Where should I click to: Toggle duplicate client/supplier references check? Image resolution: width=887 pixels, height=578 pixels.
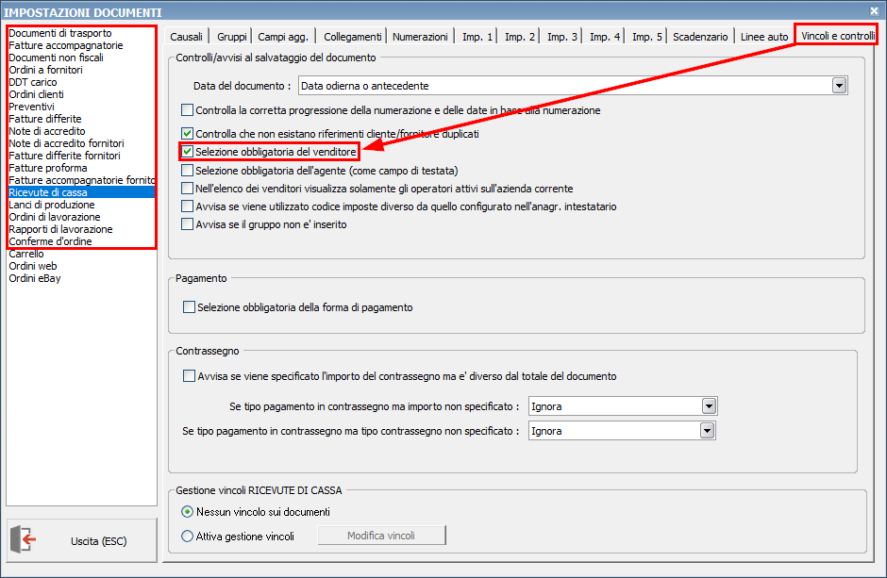[x=187, y=133]
